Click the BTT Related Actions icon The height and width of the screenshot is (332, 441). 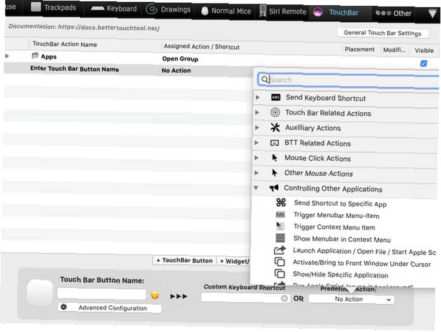(274, 143)
